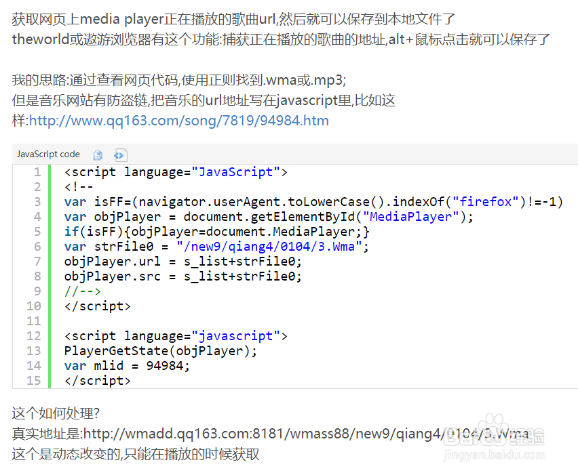Click script language="javascript" tag on line 12
This screenshot has width=578, height=475.
(x=176, y=336)
